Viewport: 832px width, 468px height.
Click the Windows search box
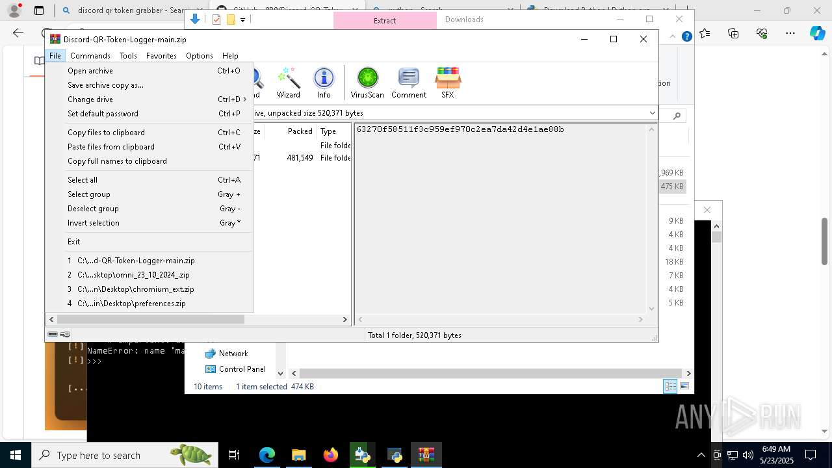pyautogui.click(x=125, y=455)
